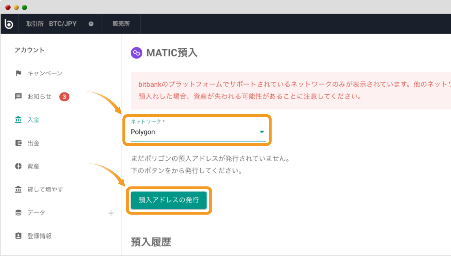Click the キャンペーン flag icon
Image resolution: width=451 pixels, height=256 pixels.
18,73
